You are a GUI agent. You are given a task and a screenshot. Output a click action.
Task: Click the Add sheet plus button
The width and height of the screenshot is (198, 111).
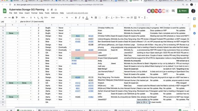click(x=7, y=110)
